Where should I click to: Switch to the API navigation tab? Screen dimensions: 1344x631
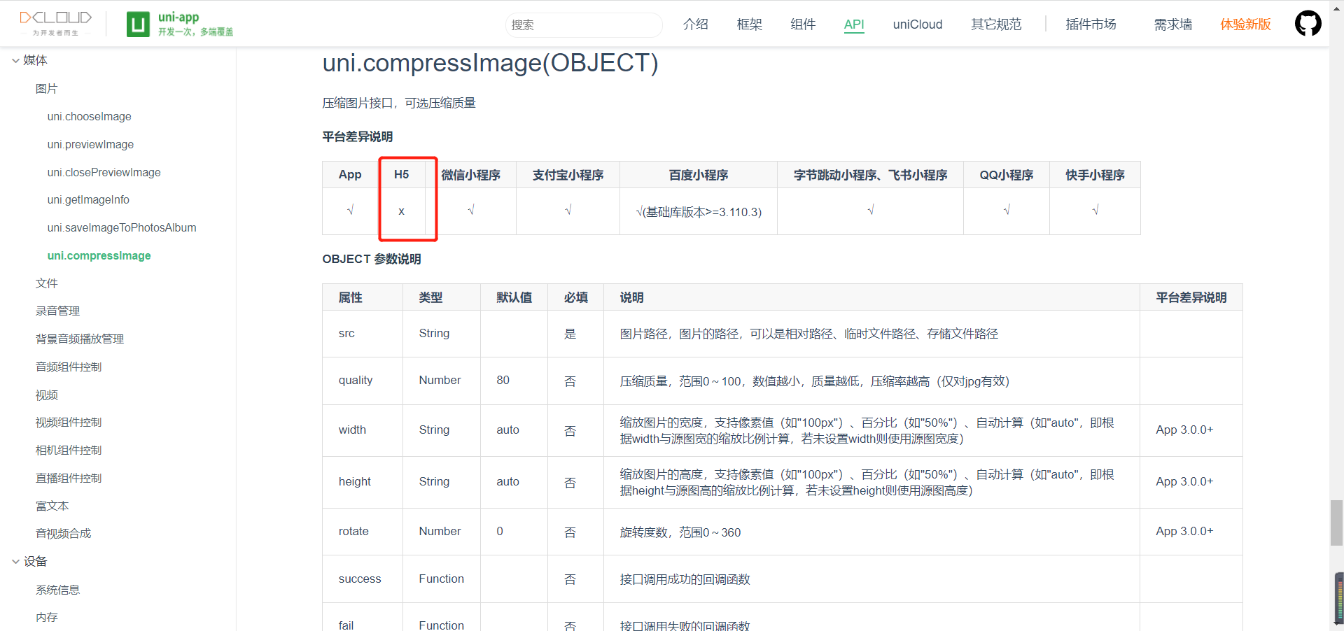pos(853,24)
